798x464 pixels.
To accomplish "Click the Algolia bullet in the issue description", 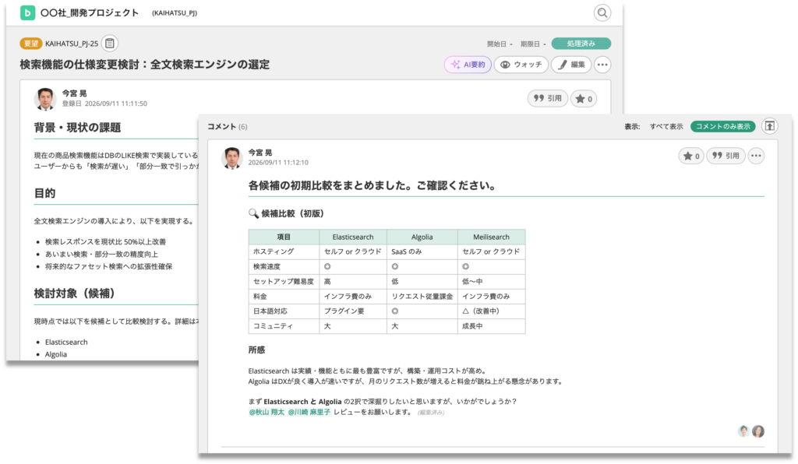I will tap(56, 354).
